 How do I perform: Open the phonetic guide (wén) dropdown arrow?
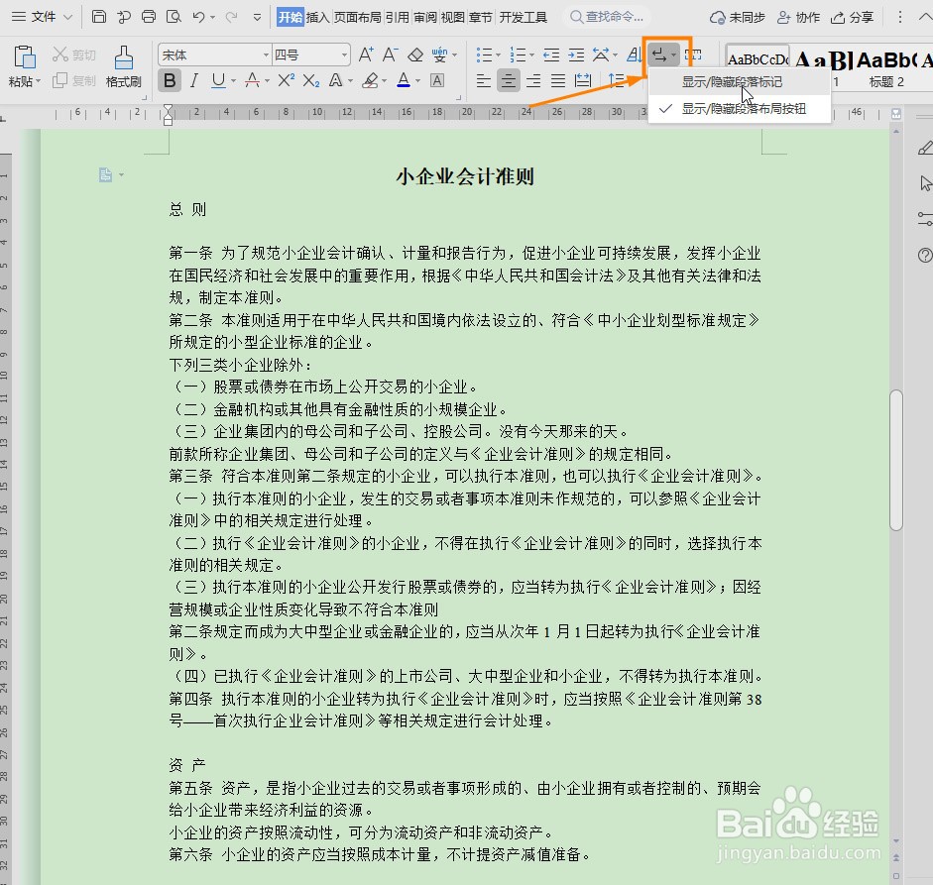coord(454,55)
